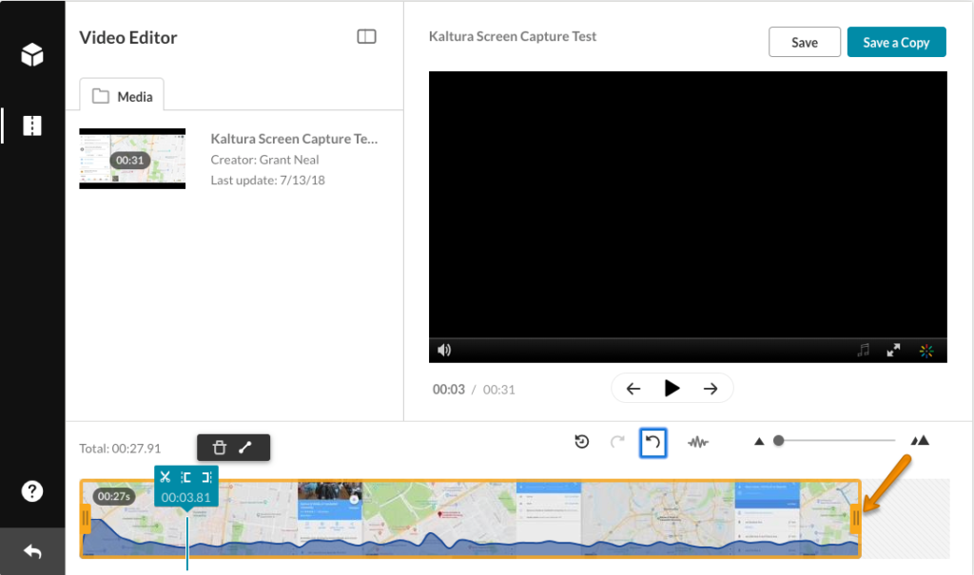
Task: Switch to the Media tab
Action: point(122,95)
